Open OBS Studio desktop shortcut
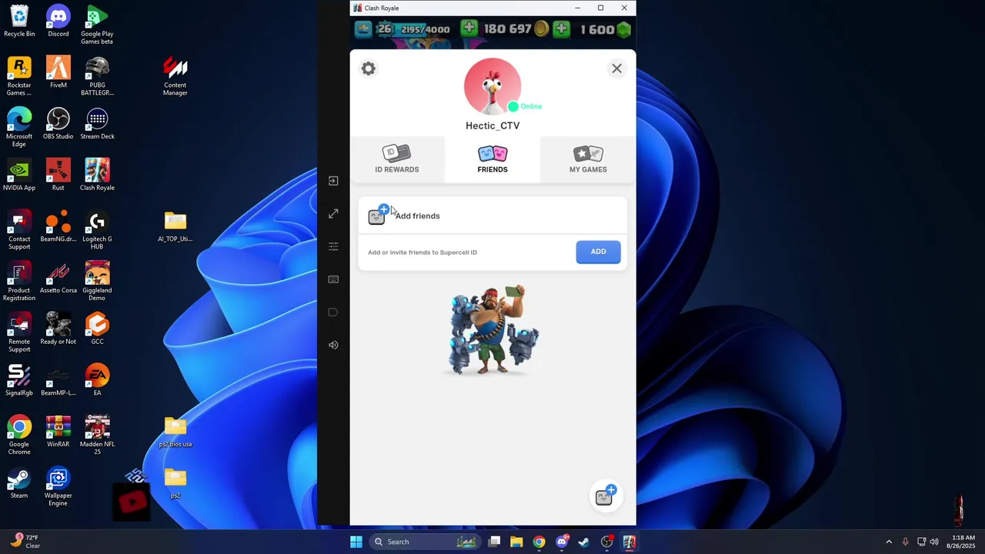 point(58,123)
